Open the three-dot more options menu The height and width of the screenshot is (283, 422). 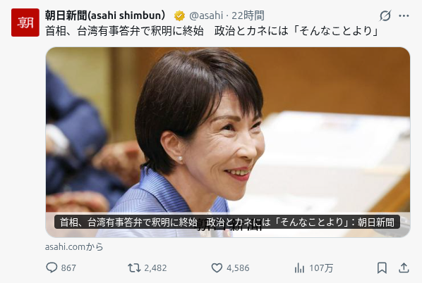tap(404, 16)
